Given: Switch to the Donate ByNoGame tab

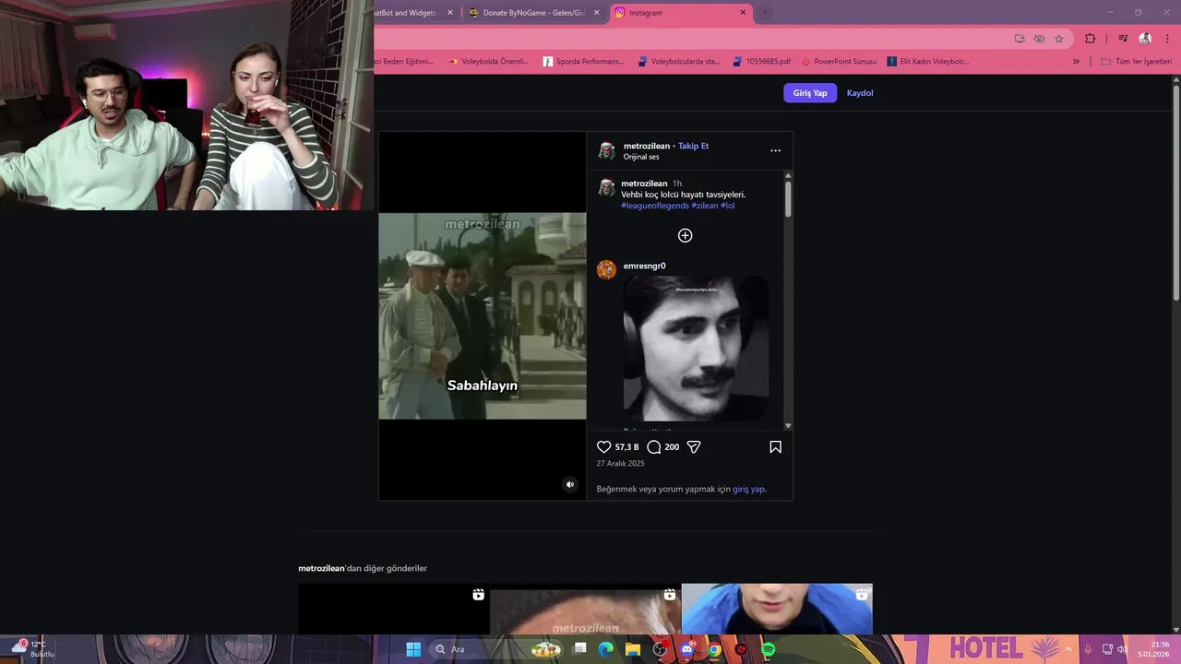Looking at the screenshot, I should click(533, 13).
